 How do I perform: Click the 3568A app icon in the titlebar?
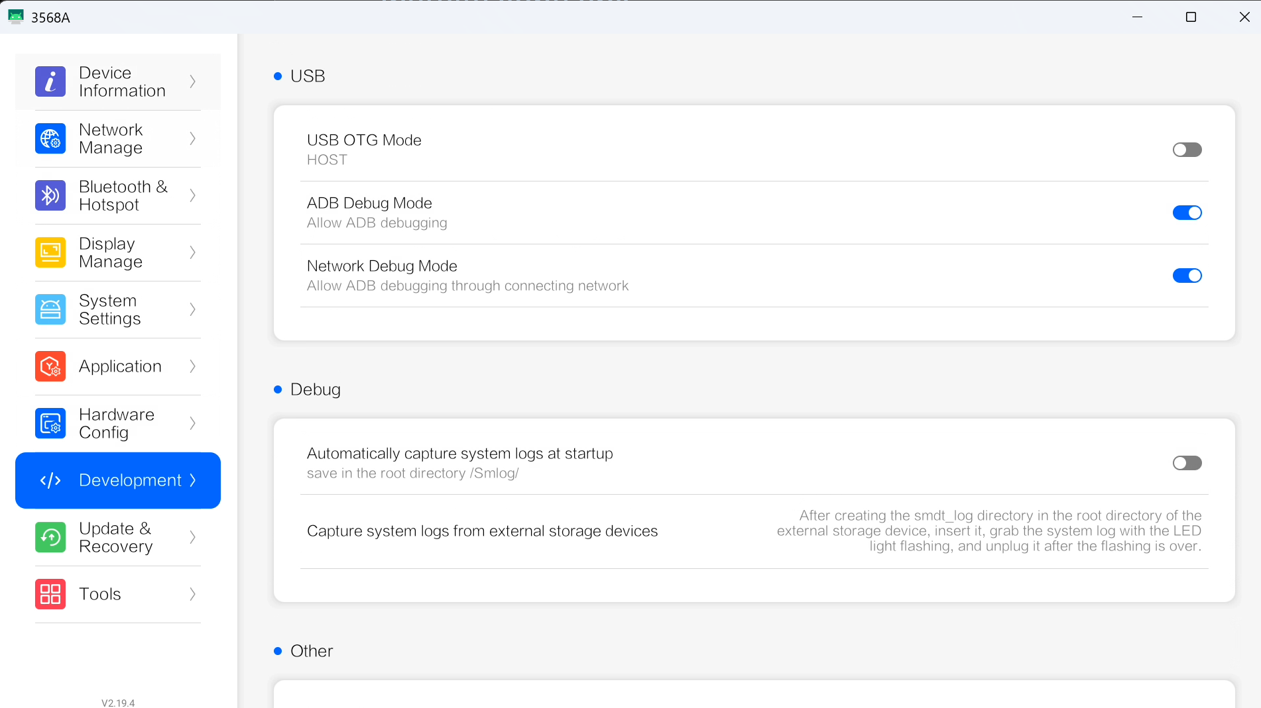pyautogui.click(x=15, y=17)
